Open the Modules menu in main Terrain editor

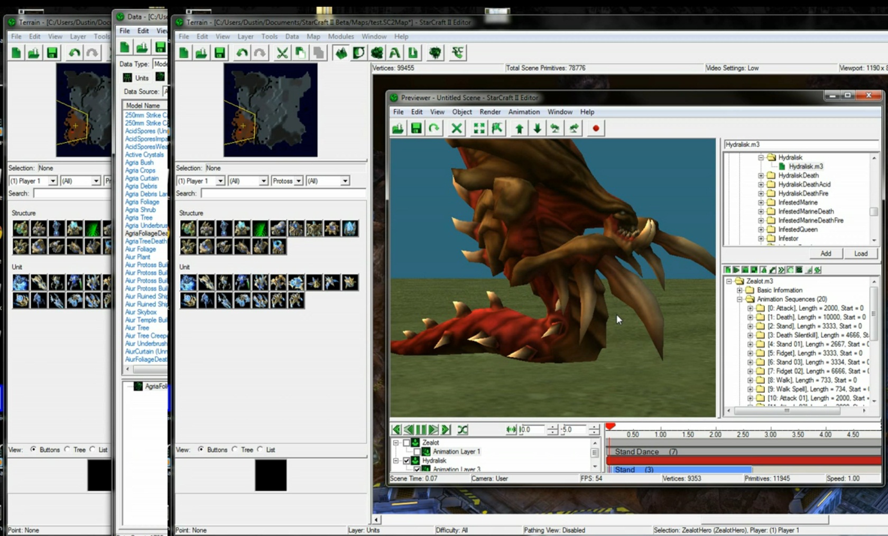(341, 36)
